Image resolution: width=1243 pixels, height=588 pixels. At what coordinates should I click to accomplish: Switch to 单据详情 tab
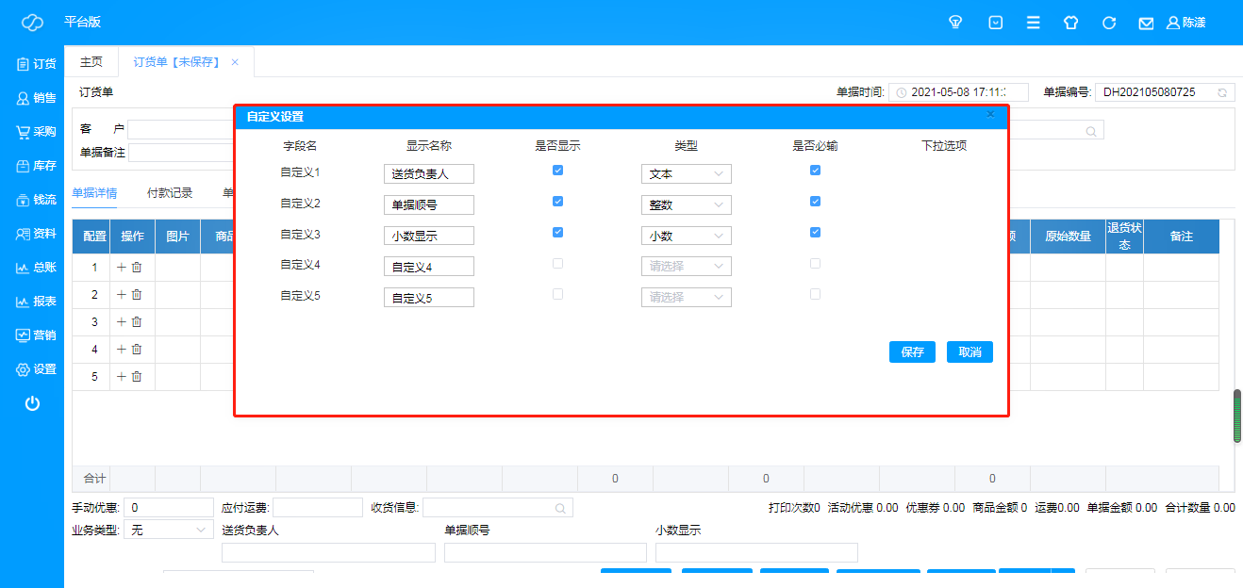[x=94, y=193]
